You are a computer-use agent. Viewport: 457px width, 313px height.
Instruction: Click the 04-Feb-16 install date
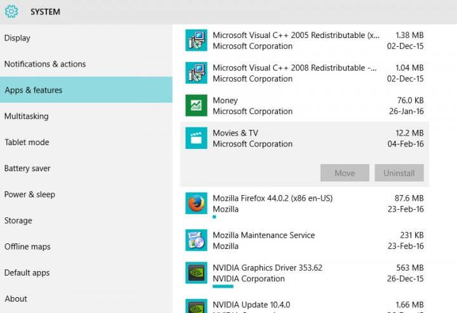pyautogui.click(x=406, y=144)
